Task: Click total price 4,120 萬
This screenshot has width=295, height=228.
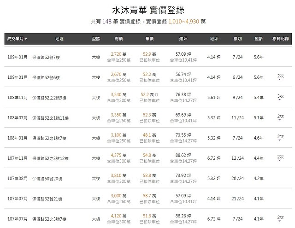Action: 118,216
